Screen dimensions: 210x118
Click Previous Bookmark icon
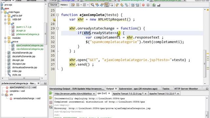point(117,5)
